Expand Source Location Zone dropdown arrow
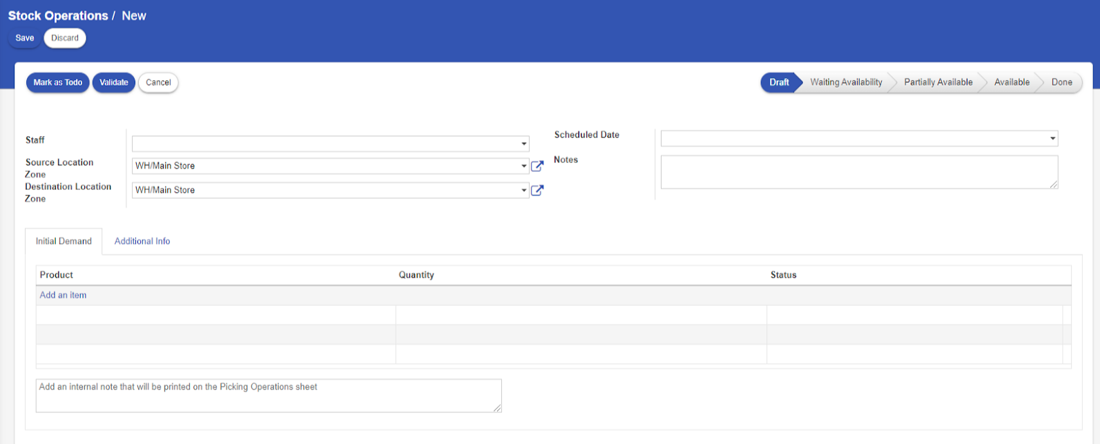Image resolution: width=1100 pixels, height=444 pixels. coord(524,166)
